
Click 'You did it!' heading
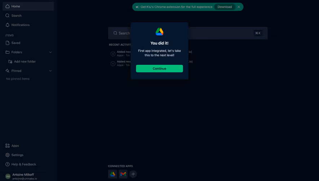tap(159, 43)
